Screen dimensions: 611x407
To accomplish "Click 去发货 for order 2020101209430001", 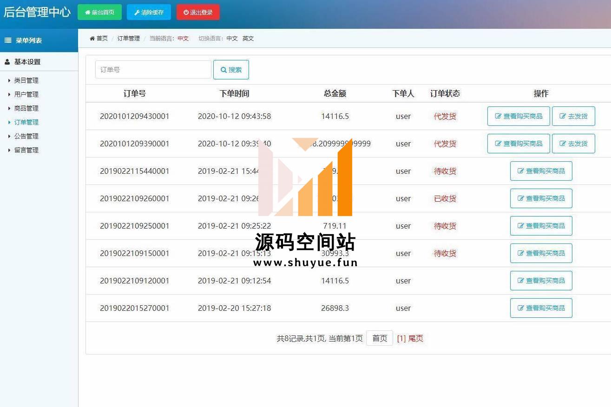I will [x=573, y=116].
